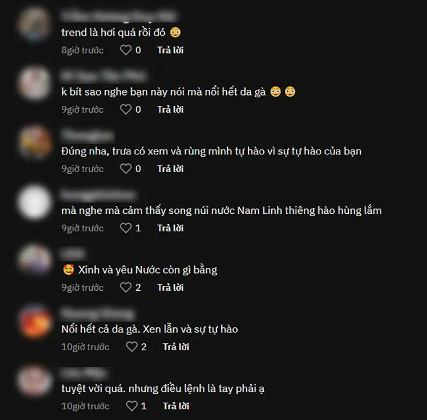Reply to 'Xinh và yêu Nước' comment
The image size is (427, 420).
click(170, 287)
